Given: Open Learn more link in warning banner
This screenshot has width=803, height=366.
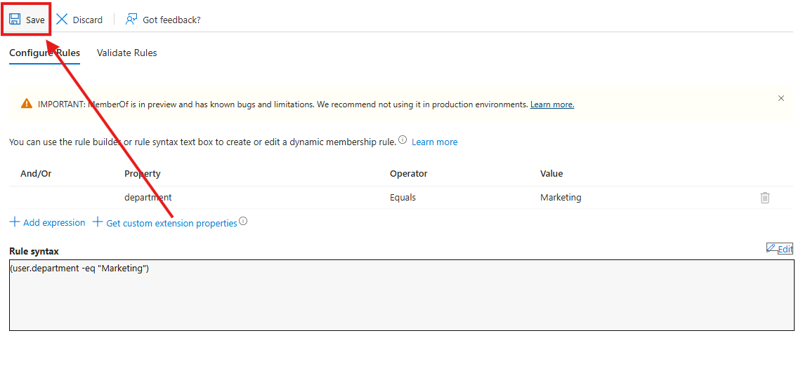Looking at the screenshot, I should (x=552, y=104).
